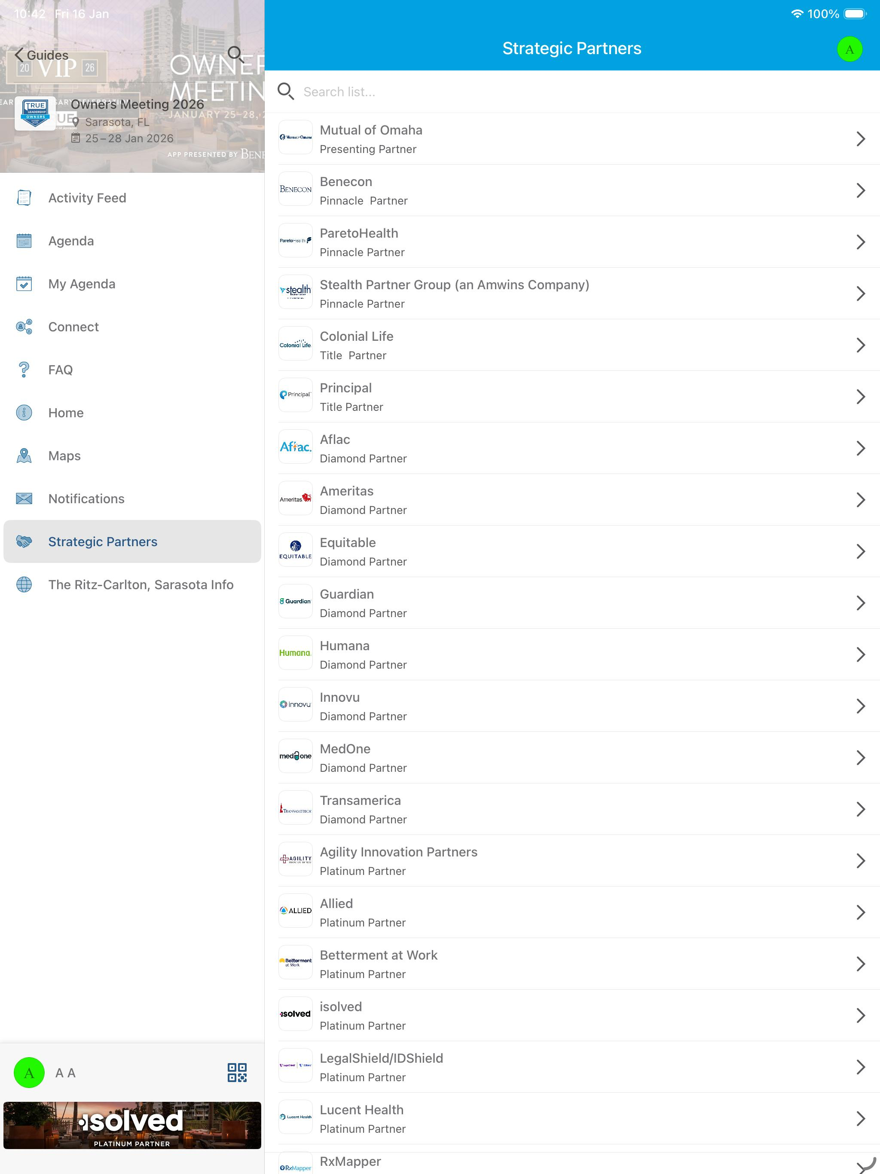Open the Guardian partner name
The image size is (880, 1174).
click(x=347, y=594)
